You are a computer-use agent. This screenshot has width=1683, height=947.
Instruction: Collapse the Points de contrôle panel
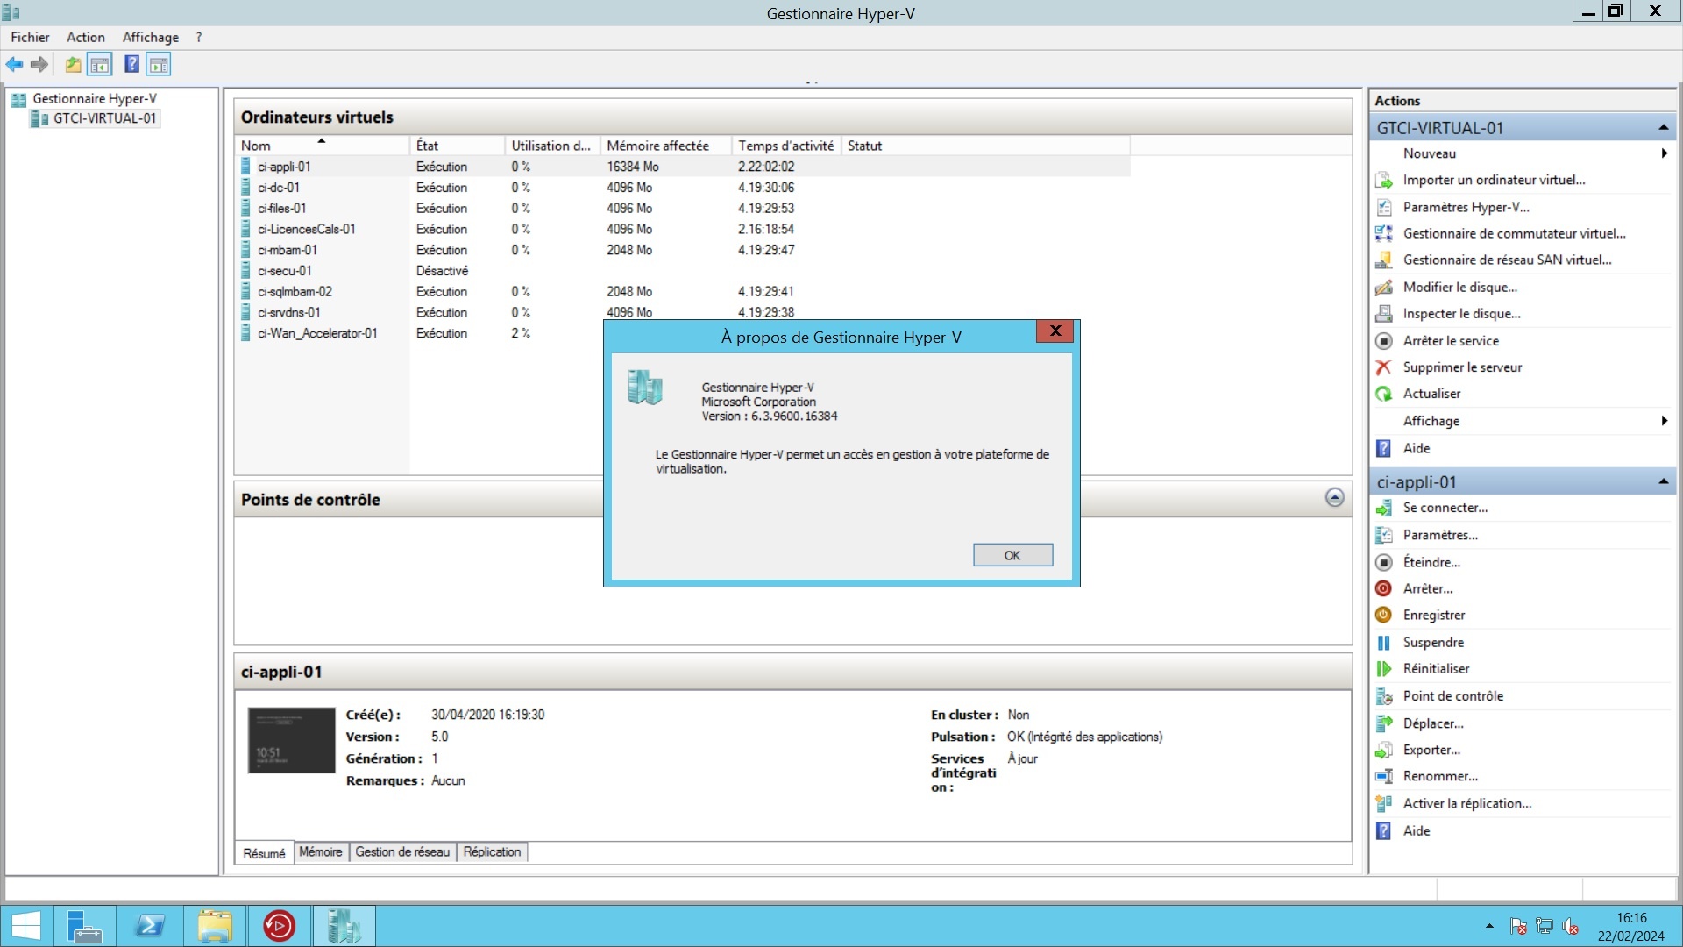pyautogui.click(x=1334, y=498)
